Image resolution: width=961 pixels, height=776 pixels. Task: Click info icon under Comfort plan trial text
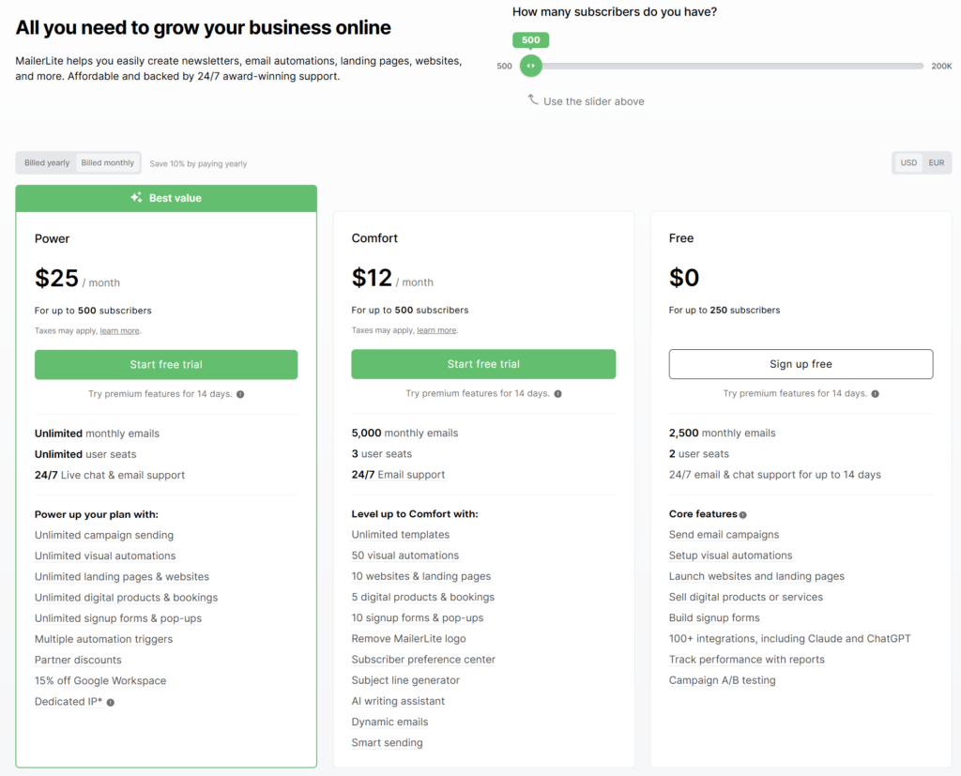(x=557, y=393)
